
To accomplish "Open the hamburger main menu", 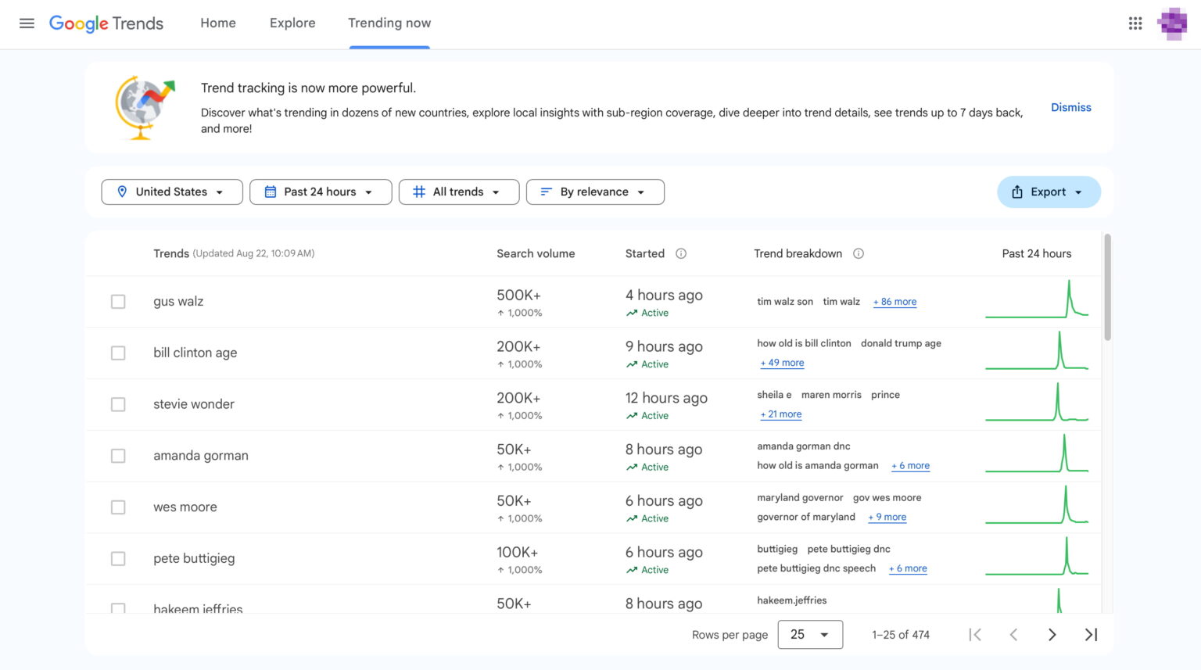I will click(27, 23).
